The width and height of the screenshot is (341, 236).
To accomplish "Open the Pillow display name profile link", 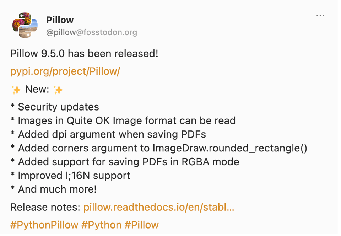I will (60, 20).
